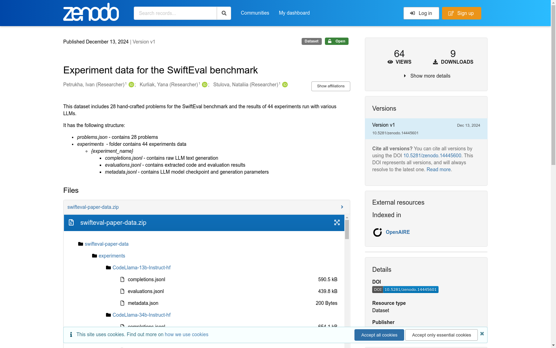The height and width of the screenshot is (348, 556).
Task: Click the Dec 13, 2024 version date
Action: pyautogui.click(x=468, y=125)
